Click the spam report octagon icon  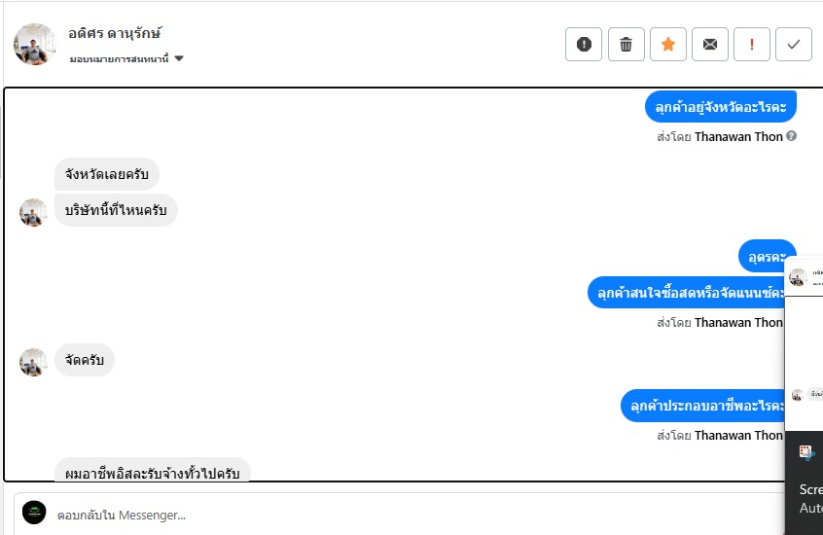584,44
